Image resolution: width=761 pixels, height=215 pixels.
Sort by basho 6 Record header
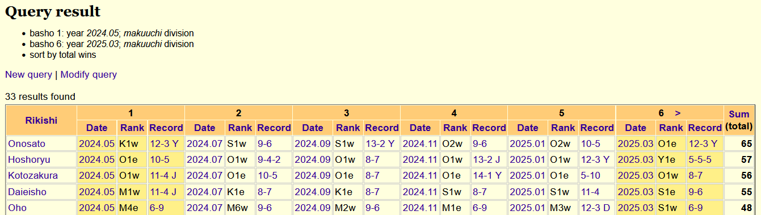pyautogui.click(x=705, y=128)
